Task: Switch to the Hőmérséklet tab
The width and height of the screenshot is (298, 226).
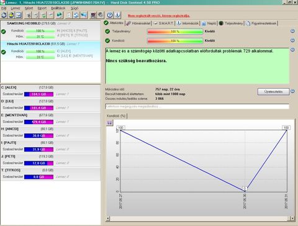Action: point(138,23)
